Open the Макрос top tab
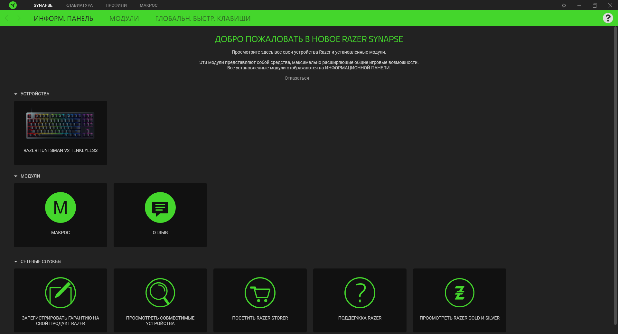Screen dimensions: 618x334 click(149, 5)
